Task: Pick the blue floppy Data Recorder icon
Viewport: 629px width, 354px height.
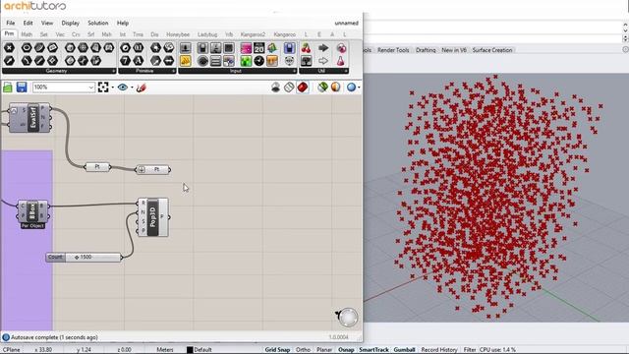Action: point(289,48)
